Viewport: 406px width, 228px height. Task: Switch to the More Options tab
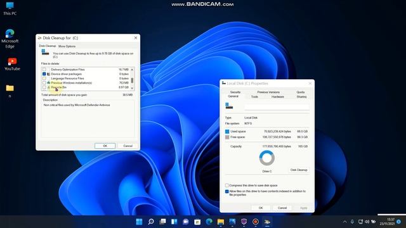(67, 46)
